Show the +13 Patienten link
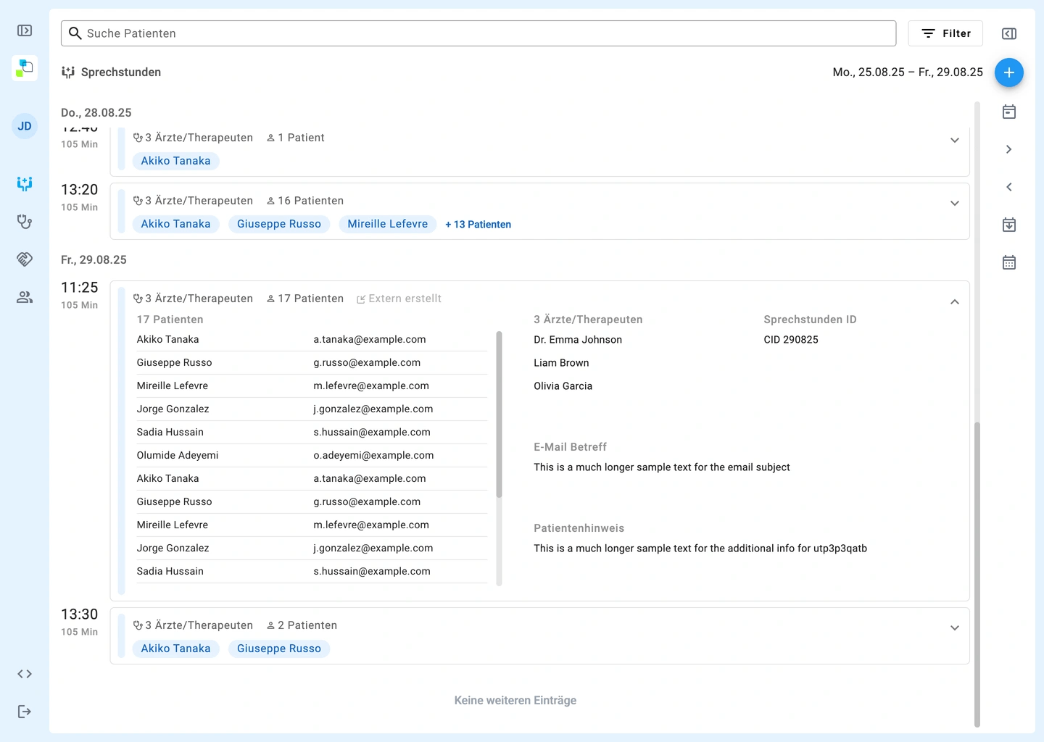The width and height of the screenshot is (1044, 742). [x=478, y=225]
